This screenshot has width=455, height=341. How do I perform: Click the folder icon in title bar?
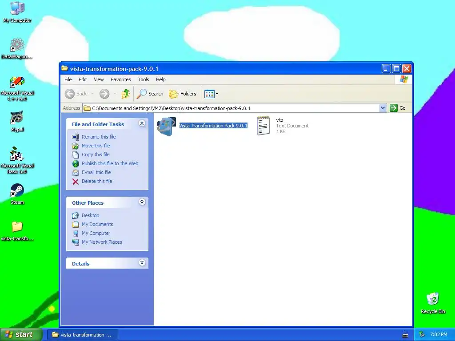(x=65, y=68)
